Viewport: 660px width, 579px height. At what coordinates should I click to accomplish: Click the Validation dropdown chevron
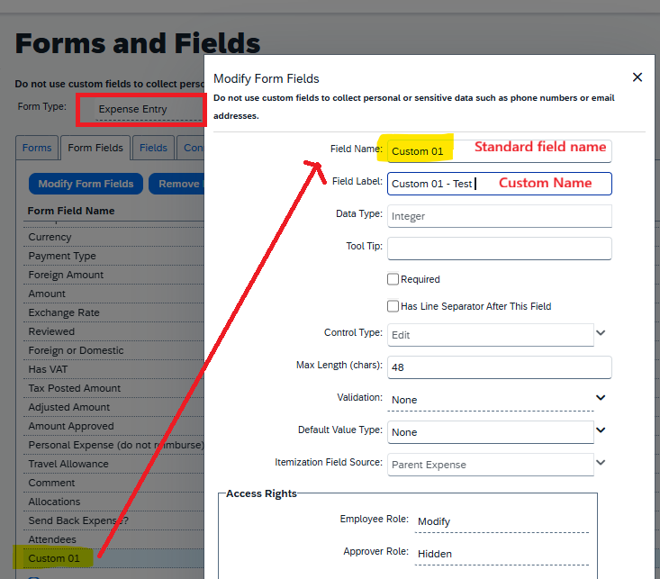[x=601, y=397]
